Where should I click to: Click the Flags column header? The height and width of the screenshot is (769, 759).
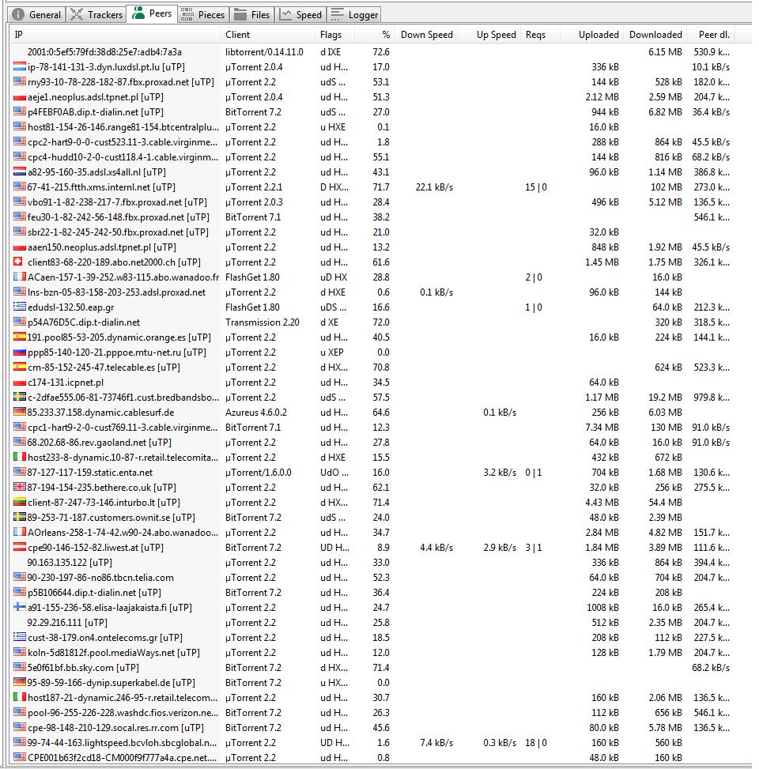[334, 34]
